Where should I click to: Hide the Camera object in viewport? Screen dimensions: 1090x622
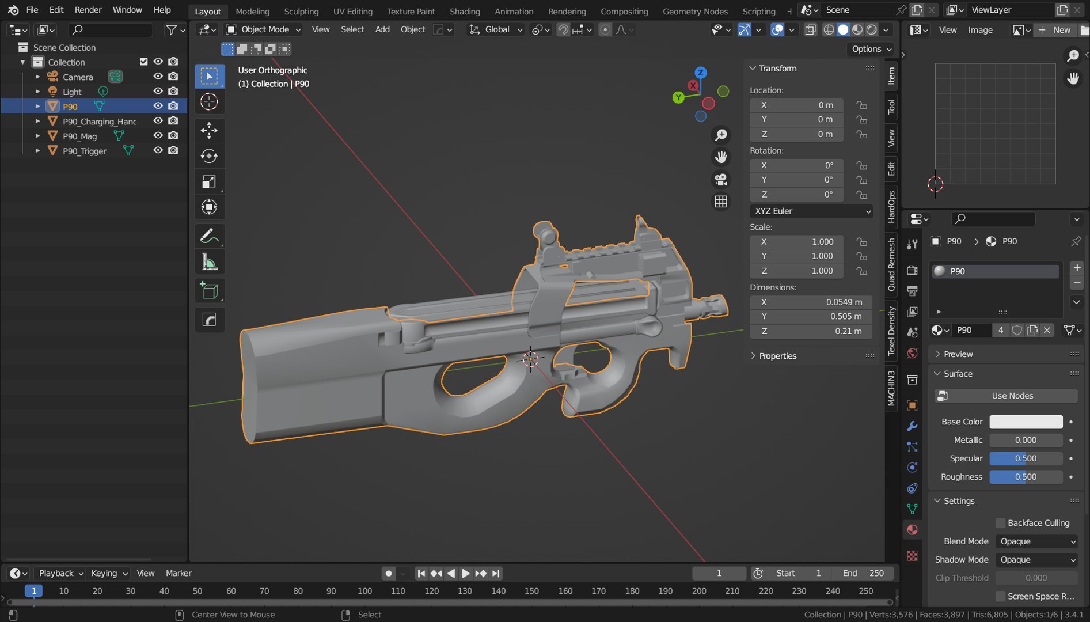pyautogui.click(x=158, y=76)
